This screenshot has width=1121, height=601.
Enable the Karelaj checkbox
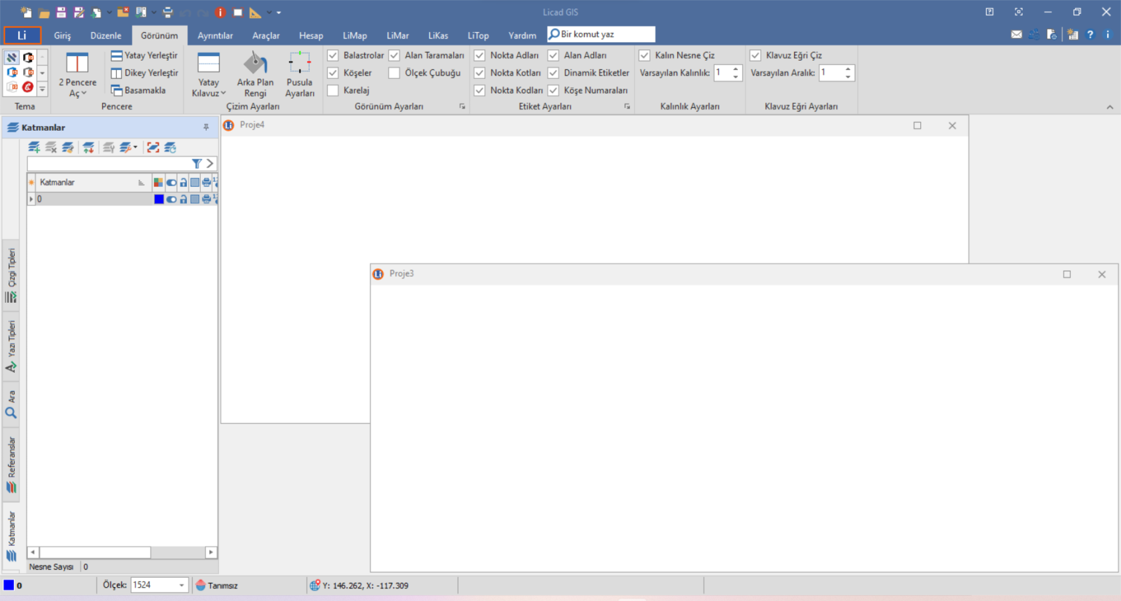tap(333, 90)
